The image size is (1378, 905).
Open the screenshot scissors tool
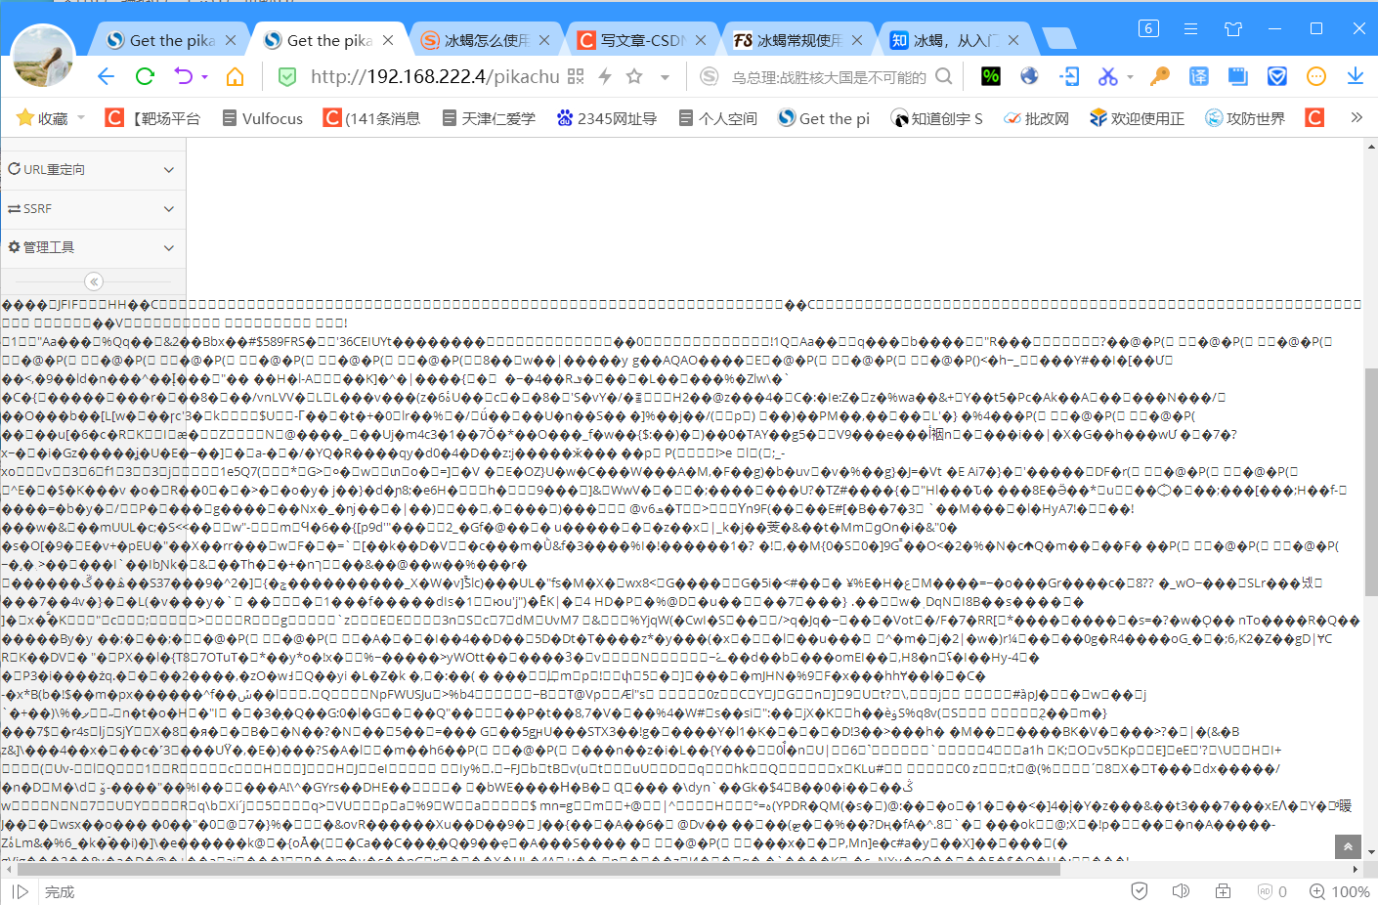[x=1108, y=75]
